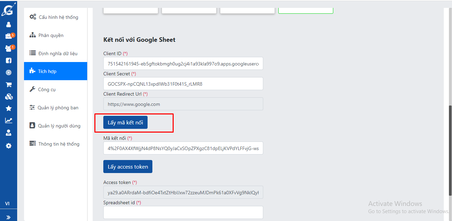Open the target icon in sidebar
452x221 pixels.
coord(9,73)
